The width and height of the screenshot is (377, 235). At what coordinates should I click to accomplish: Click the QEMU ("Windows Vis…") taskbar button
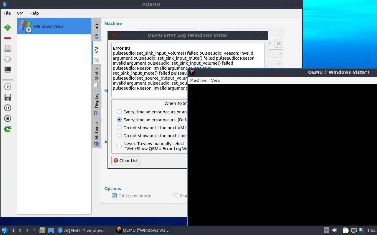point(143,230)
